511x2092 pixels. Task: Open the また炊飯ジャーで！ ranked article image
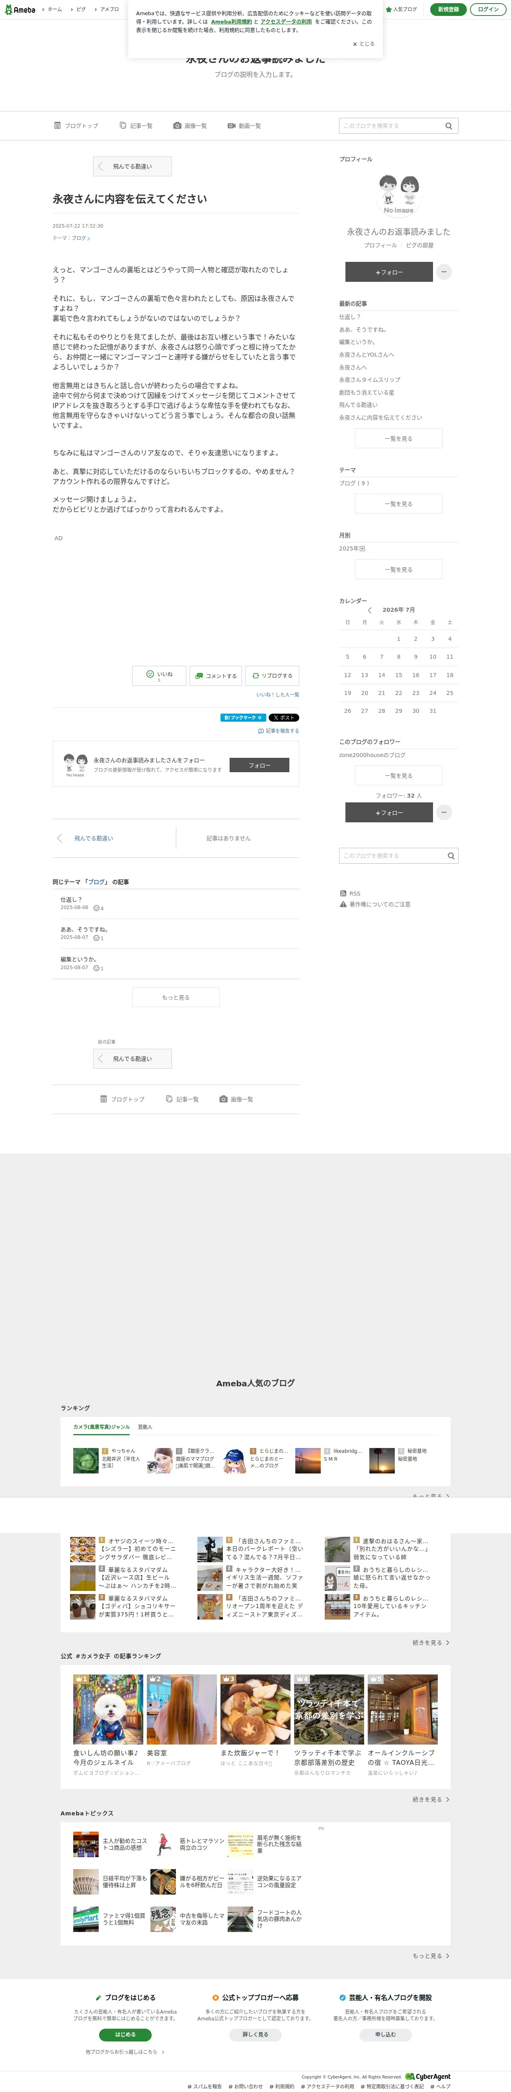255,1710
